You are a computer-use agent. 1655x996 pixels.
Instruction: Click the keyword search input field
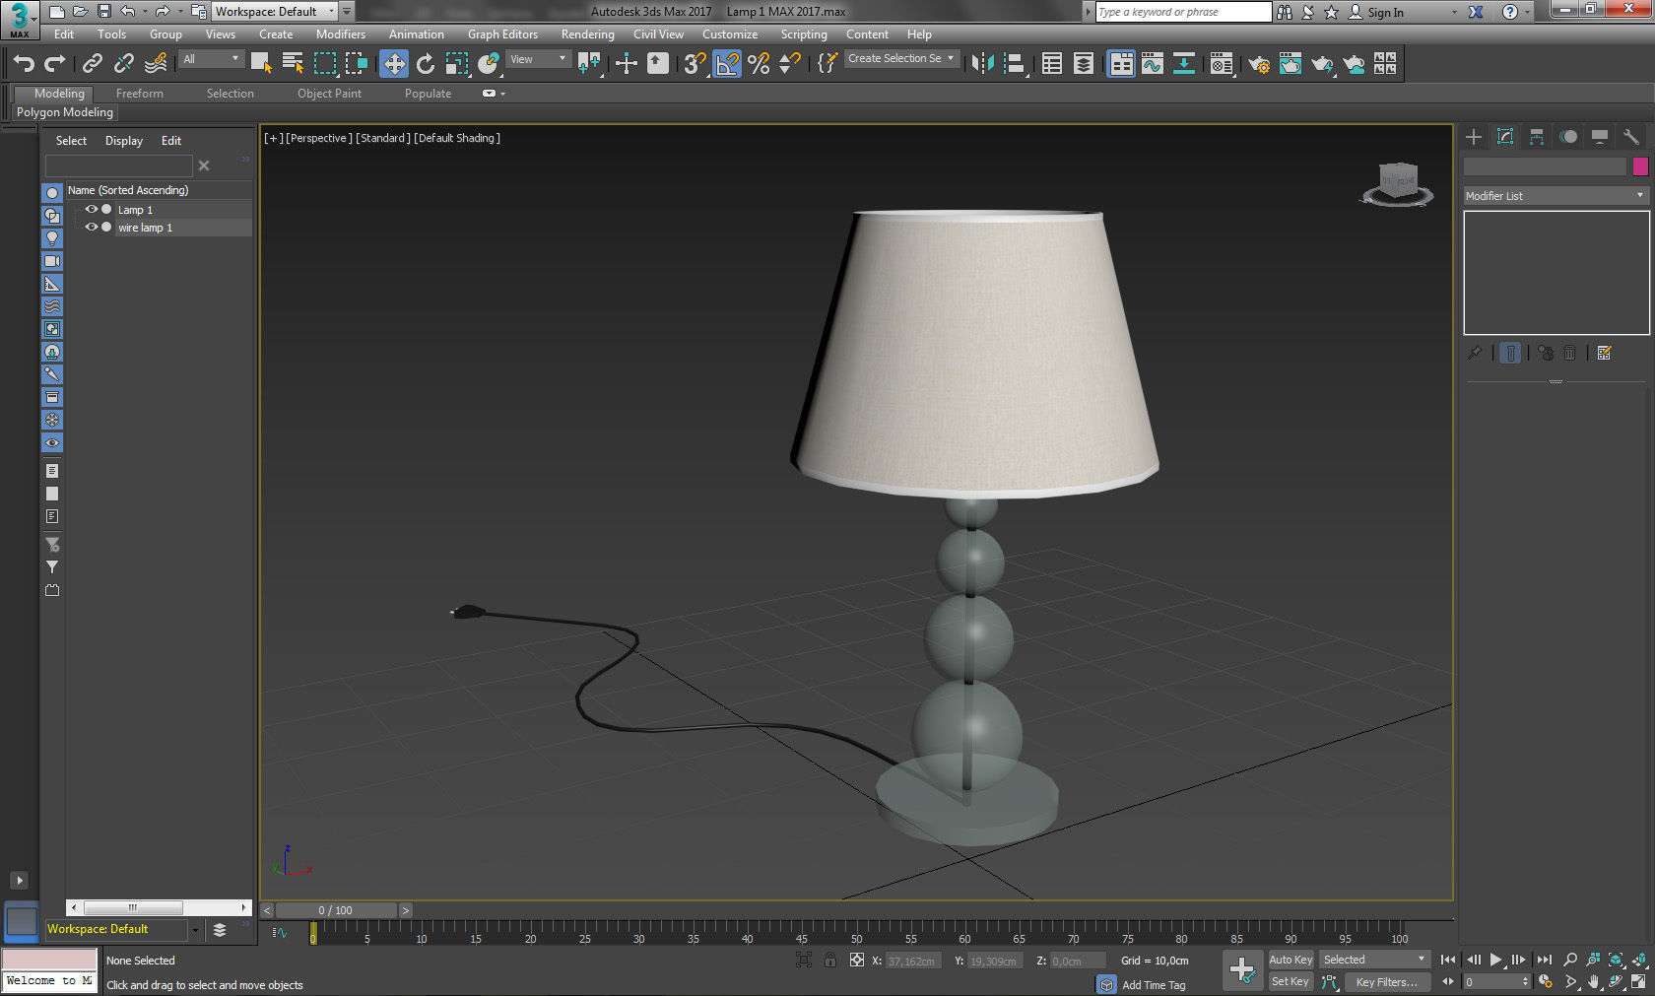point(1183,12)
